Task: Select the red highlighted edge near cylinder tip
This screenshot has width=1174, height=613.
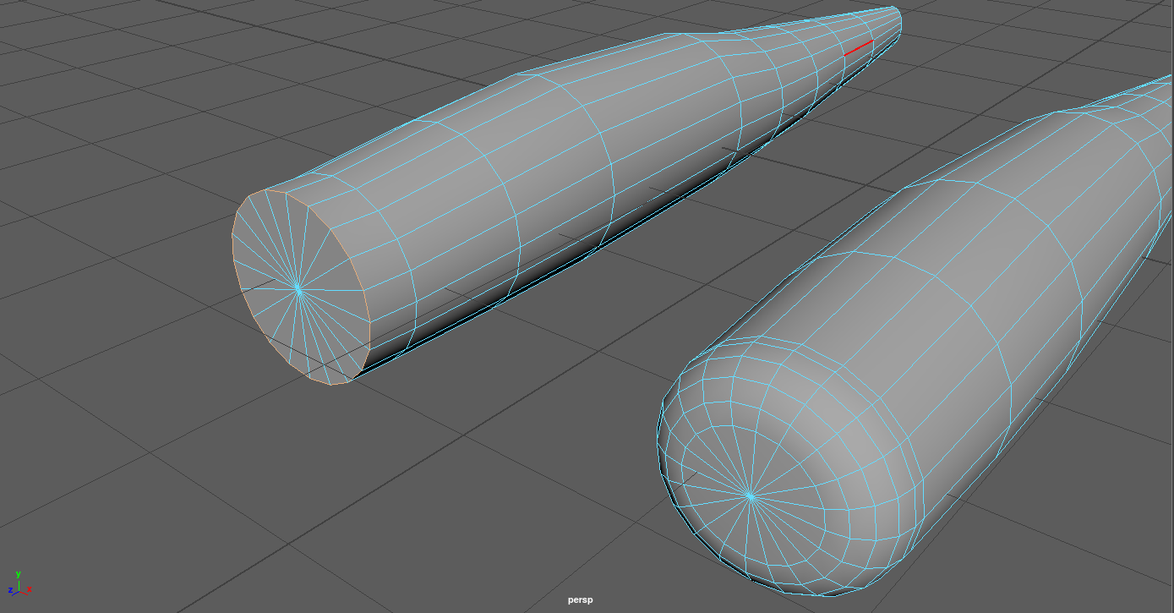Action: pos(858,48)
